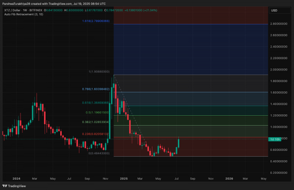The height and width of the screenshot is (190, 294).
Task: Click the 2.20000000 price axis label
Action: 279,58
